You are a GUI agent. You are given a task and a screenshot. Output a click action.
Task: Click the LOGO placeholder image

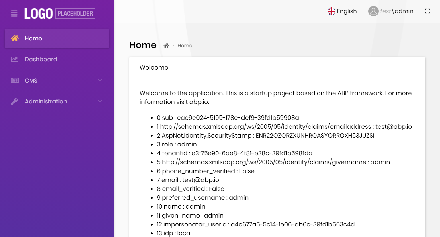pos(59,13)
